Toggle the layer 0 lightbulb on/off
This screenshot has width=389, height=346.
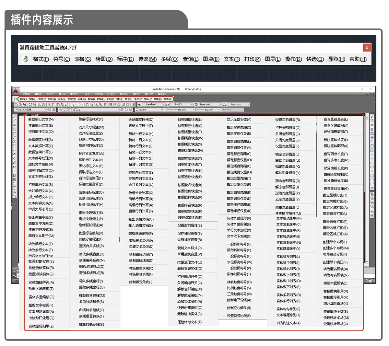(x=65, y=110)
